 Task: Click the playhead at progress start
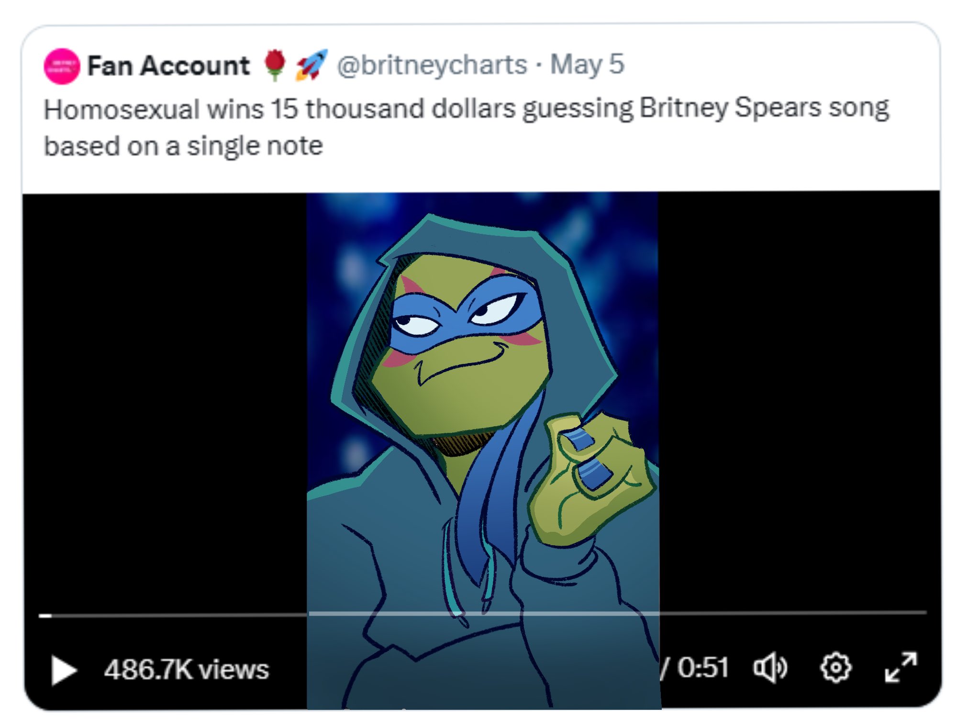pos(45,616)
